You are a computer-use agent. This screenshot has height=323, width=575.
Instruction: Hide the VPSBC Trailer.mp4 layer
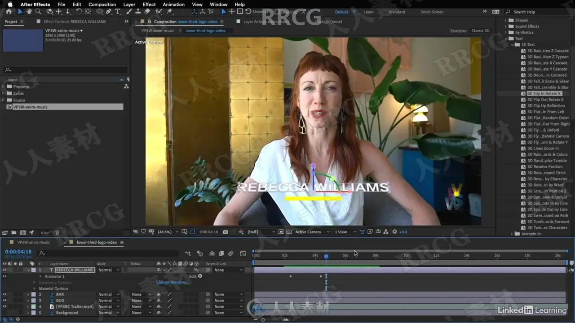coord(4,307)
